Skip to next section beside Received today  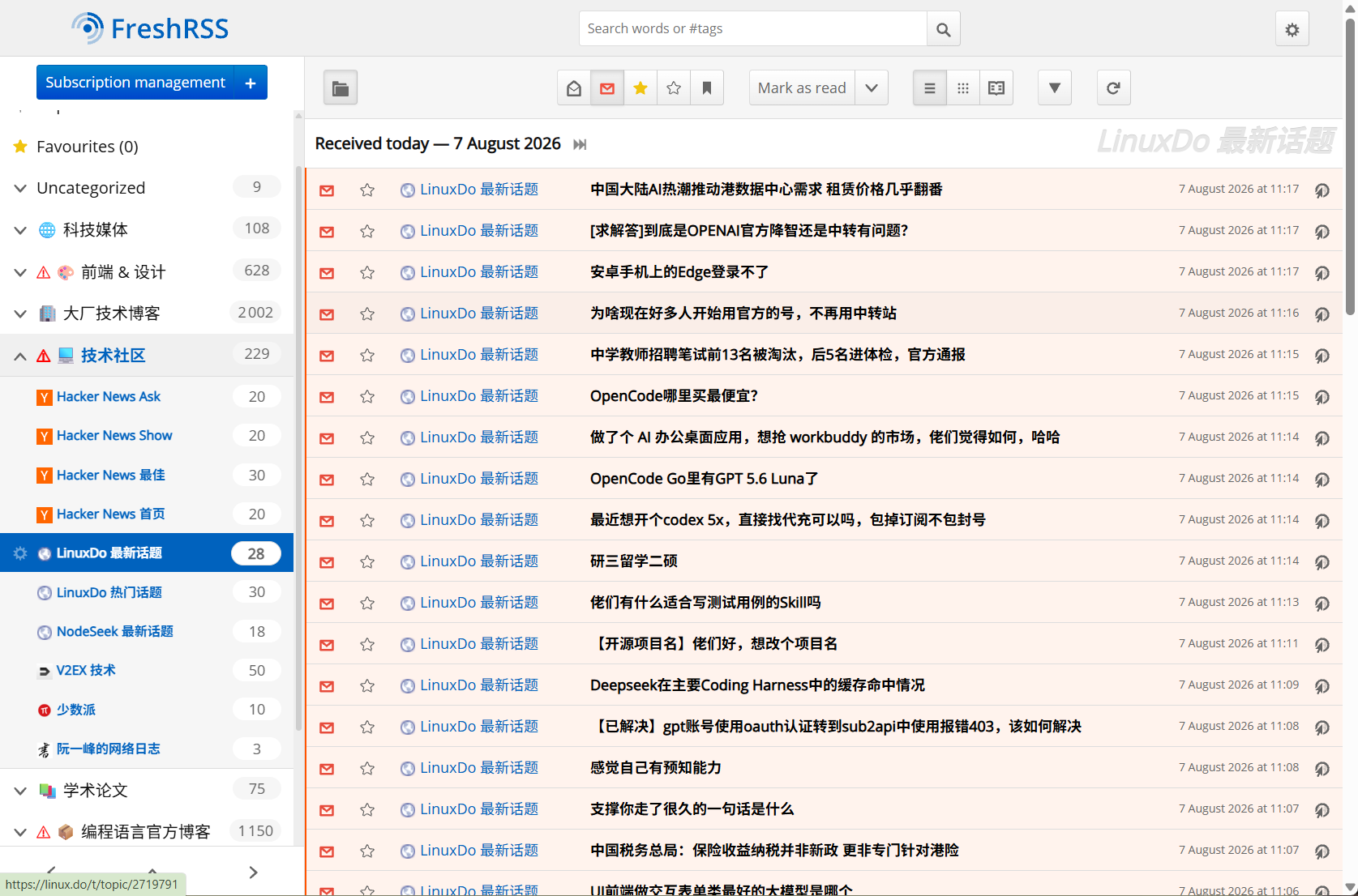coord(580,144)
